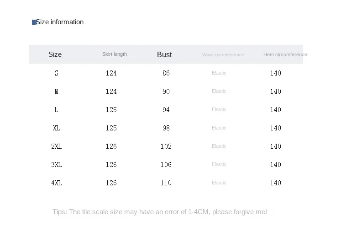Select the Bust column header
Image resolution: width=341 pixels, height=232 pixels.
(164, 54)
